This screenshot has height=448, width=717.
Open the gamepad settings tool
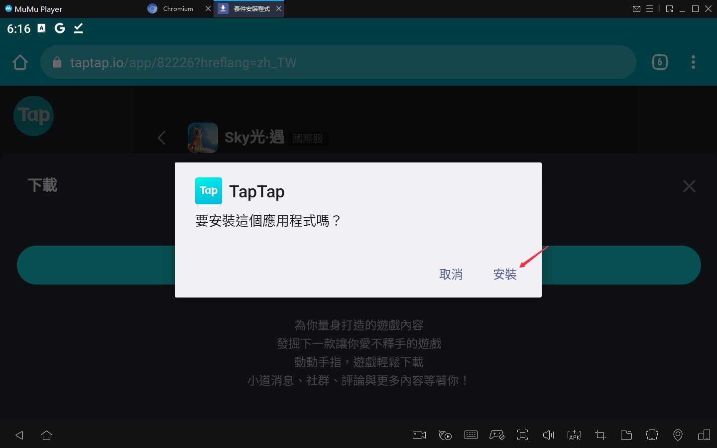point(497,435)
